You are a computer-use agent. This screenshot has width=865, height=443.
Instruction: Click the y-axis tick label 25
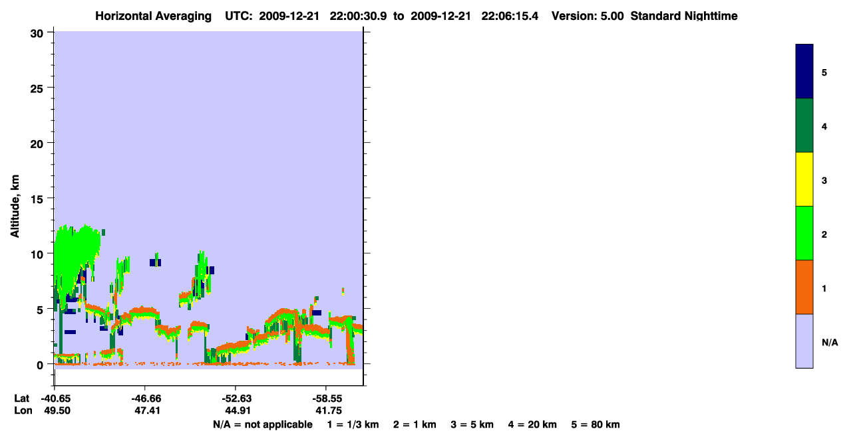[x=38, y=88]
